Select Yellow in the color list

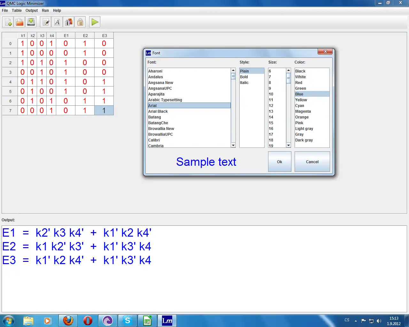[x=312, y=100]
